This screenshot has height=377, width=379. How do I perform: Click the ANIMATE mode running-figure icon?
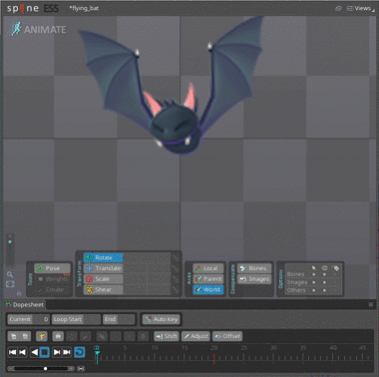coord(15,29)
